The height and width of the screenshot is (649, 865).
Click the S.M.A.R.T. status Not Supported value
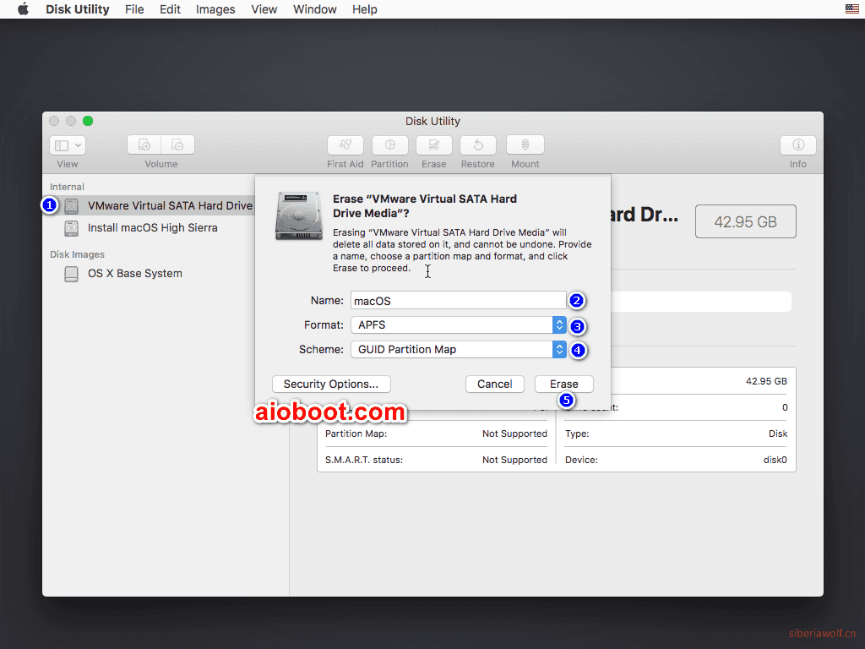(x=514, y=460)
